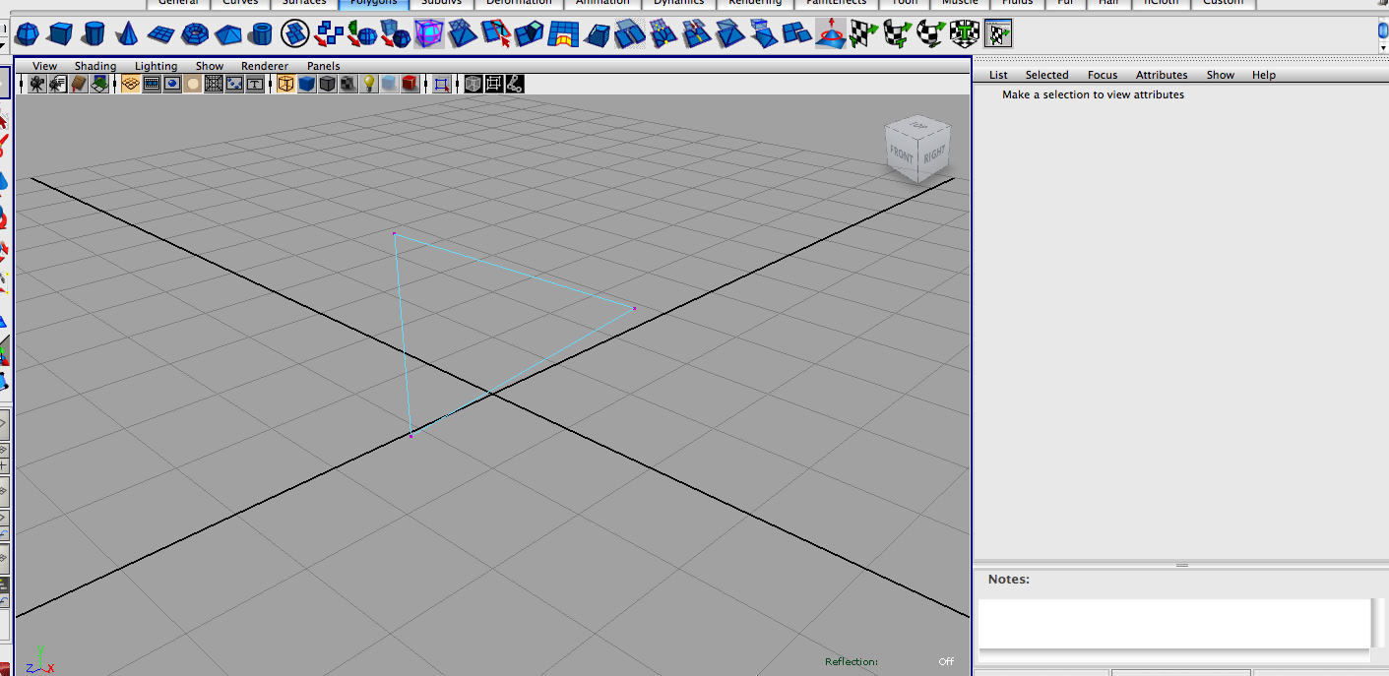The width and height of the screenshot is (1389, 676).
Task: Open the Renderer menu
Action: (x=265, y=66)
